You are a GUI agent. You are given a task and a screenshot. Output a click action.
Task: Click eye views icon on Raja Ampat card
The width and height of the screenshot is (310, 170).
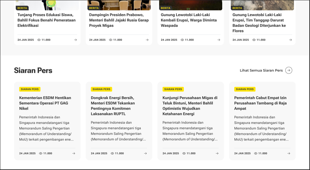[255, 154]
